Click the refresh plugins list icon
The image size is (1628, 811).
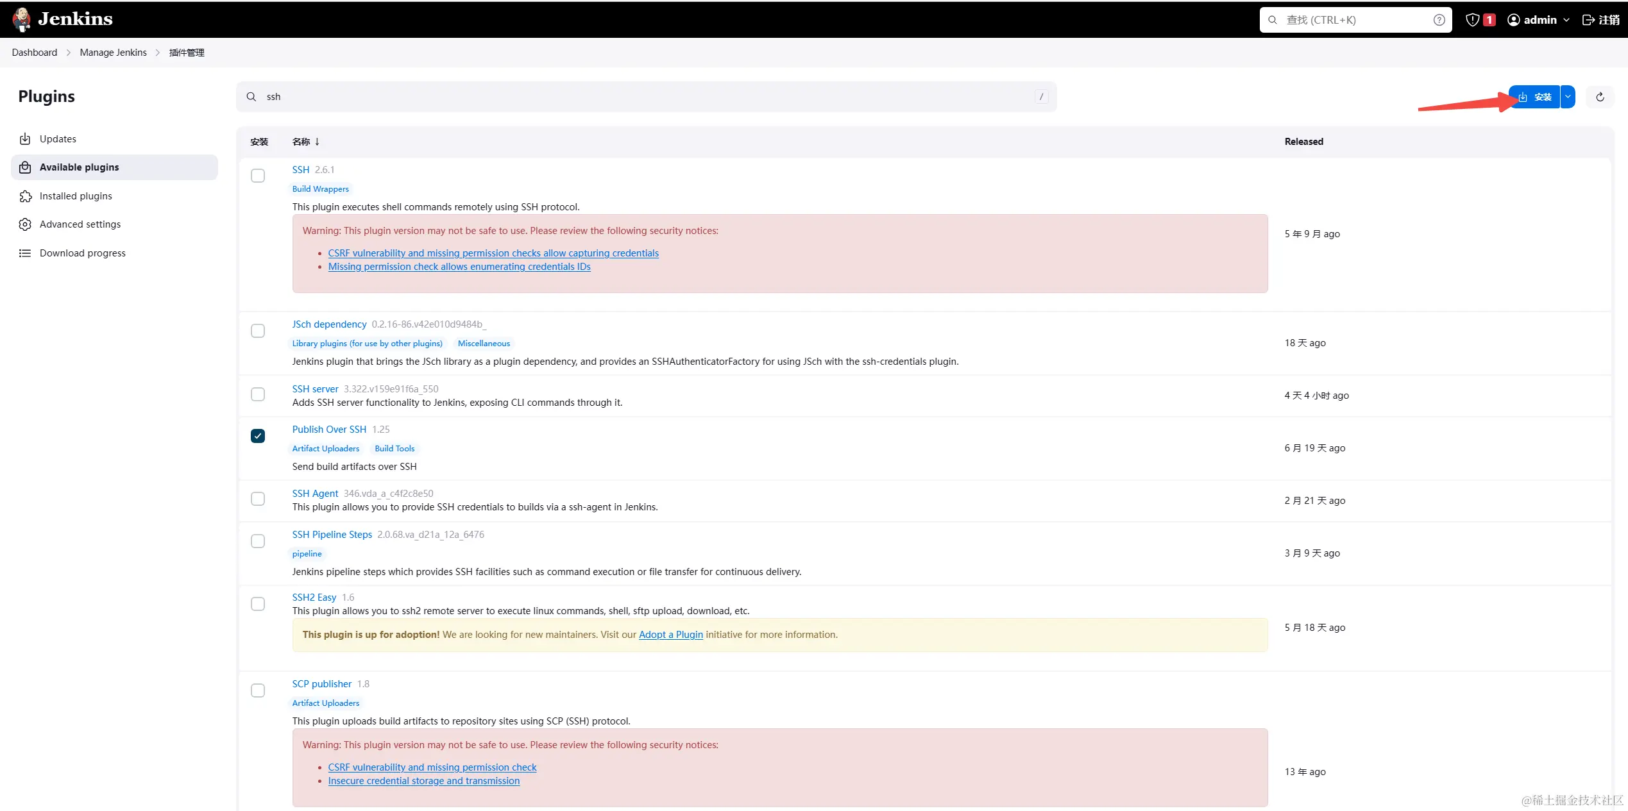point(1600,97)
